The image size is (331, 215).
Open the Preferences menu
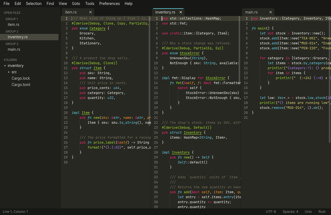110,4
